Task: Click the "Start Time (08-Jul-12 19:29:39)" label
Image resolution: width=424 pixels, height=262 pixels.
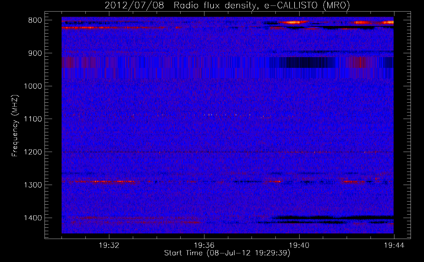Action: tap(227, 253)
